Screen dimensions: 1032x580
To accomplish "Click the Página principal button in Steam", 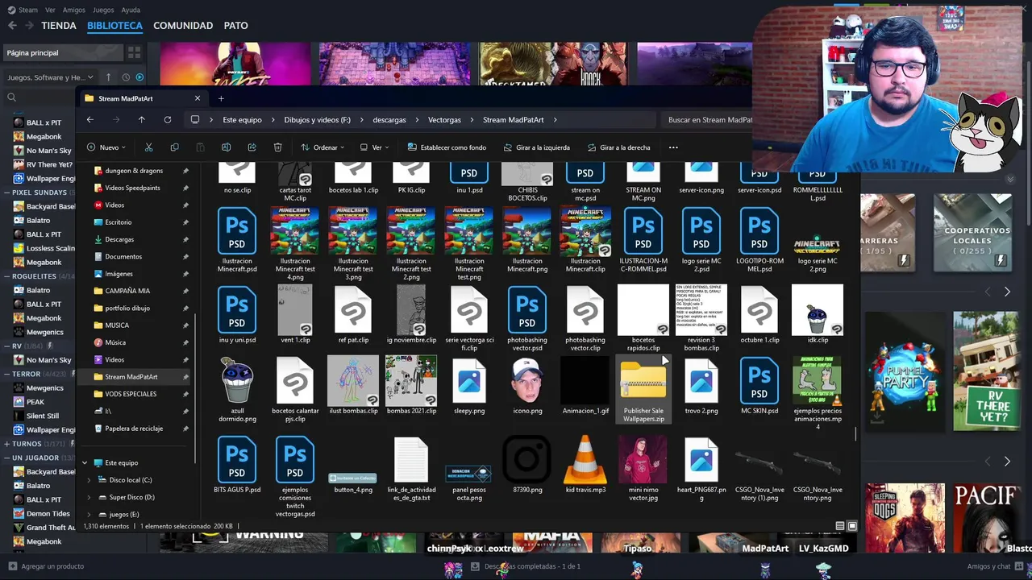I will point(63,52).
